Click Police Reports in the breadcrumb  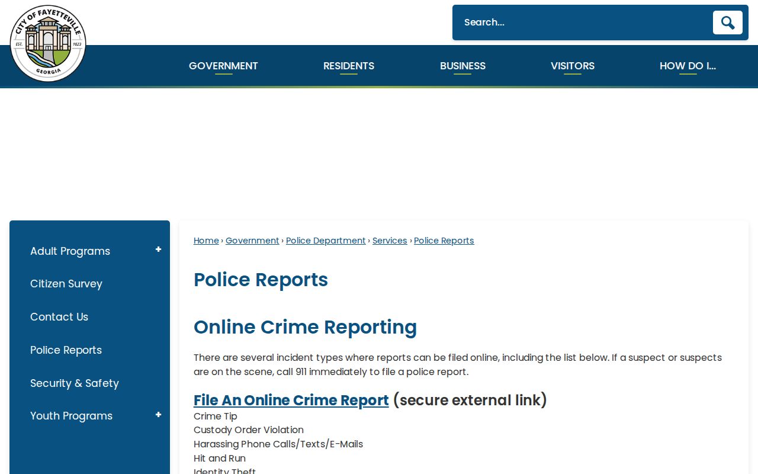[444, 241]
